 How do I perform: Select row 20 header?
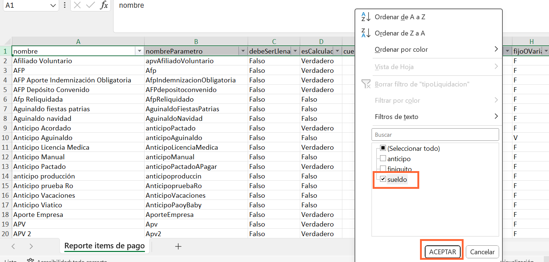6,234
